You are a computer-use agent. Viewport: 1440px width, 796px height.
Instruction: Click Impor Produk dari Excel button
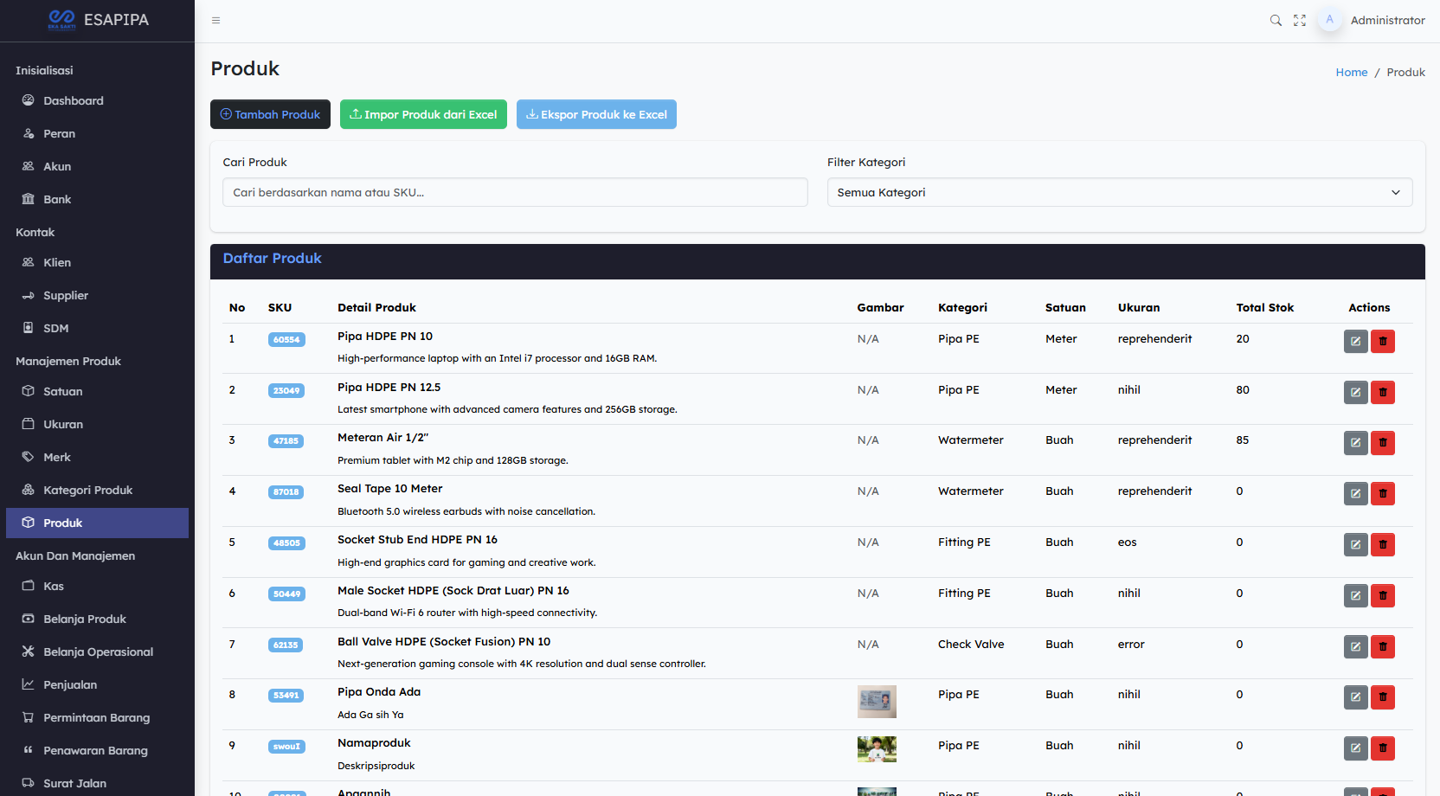coord(423,114)
